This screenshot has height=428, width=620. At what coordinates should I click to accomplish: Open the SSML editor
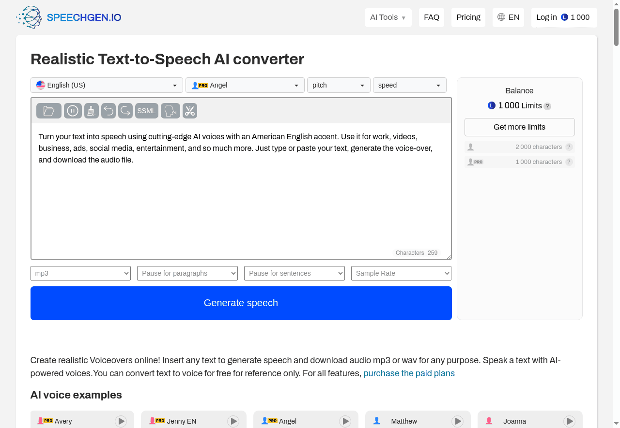tap(146, 111)
